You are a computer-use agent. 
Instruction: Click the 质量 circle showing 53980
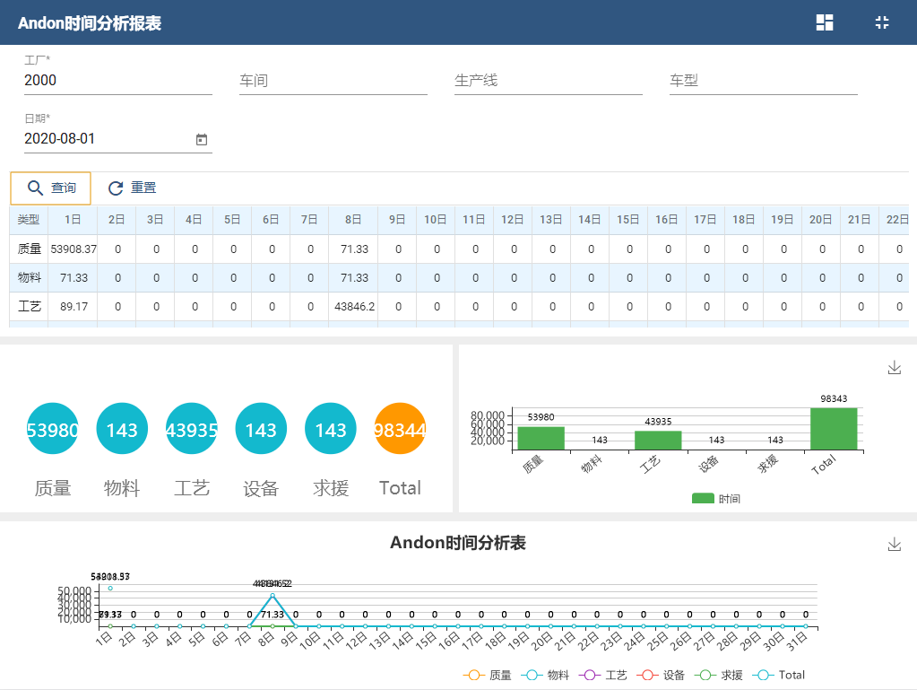[53, 430]
